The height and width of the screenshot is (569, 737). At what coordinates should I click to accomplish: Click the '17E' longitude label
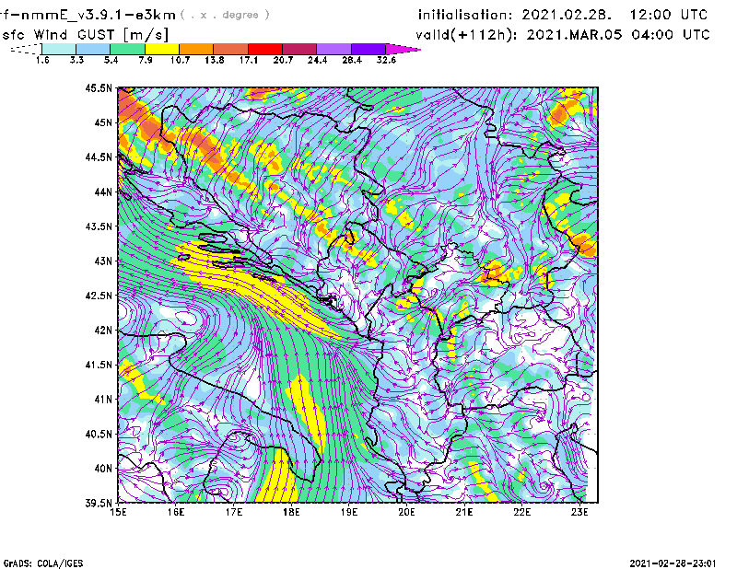pyautogui.click(x=234, y=512)
